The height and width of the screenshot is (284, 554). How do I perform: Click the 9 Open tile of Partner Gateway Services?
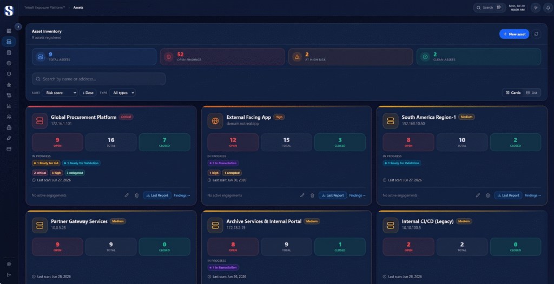tap(57, 247)
